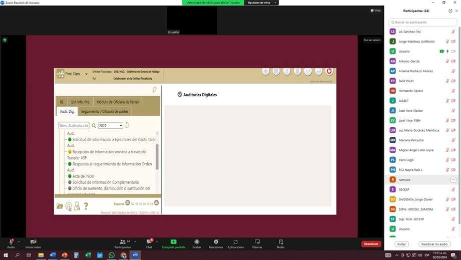The width and height of the screenshot is (461, 260).
Task: Open Pizarras whiteboard icon
Action: [x=257, y=242]
